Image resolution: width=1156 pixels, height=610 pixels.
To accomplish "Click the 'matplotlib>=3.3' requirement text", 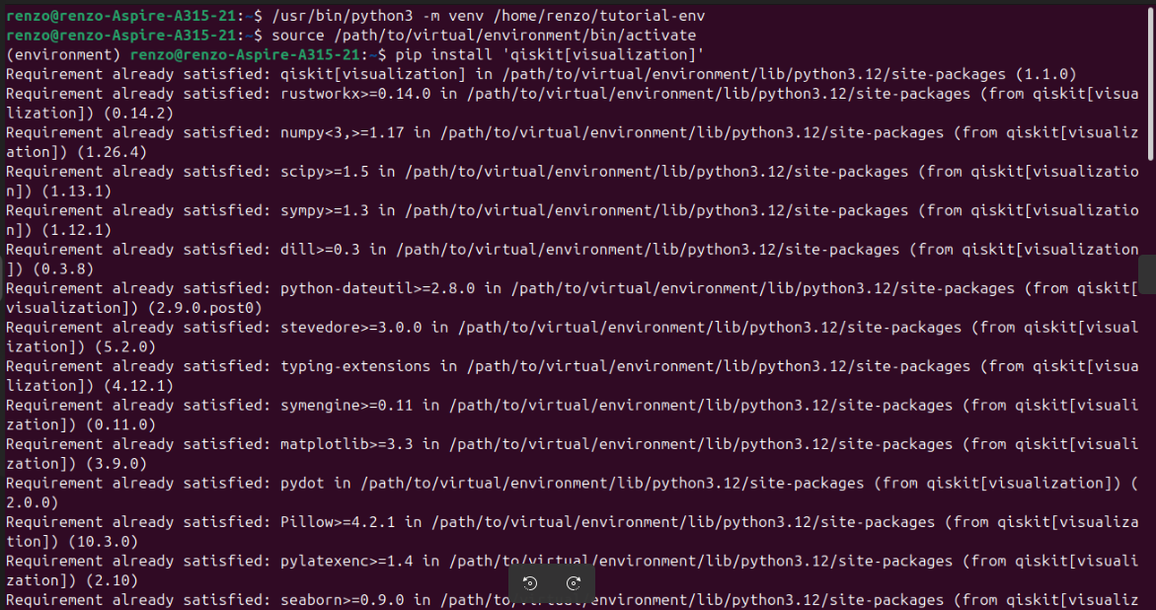I will (x=347, y=445).
